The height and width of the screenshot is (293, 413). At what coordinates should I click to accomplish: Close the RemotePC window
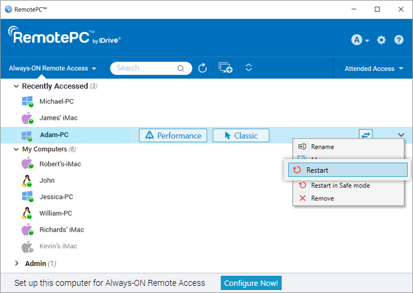coord(401,9)
